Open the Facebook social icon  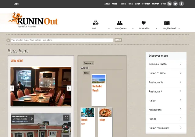pos(182,4)
